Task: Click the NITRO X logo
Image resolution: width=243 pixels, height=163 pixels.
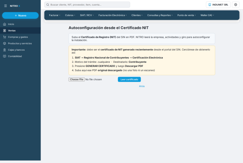Action: tap(15, 6)
